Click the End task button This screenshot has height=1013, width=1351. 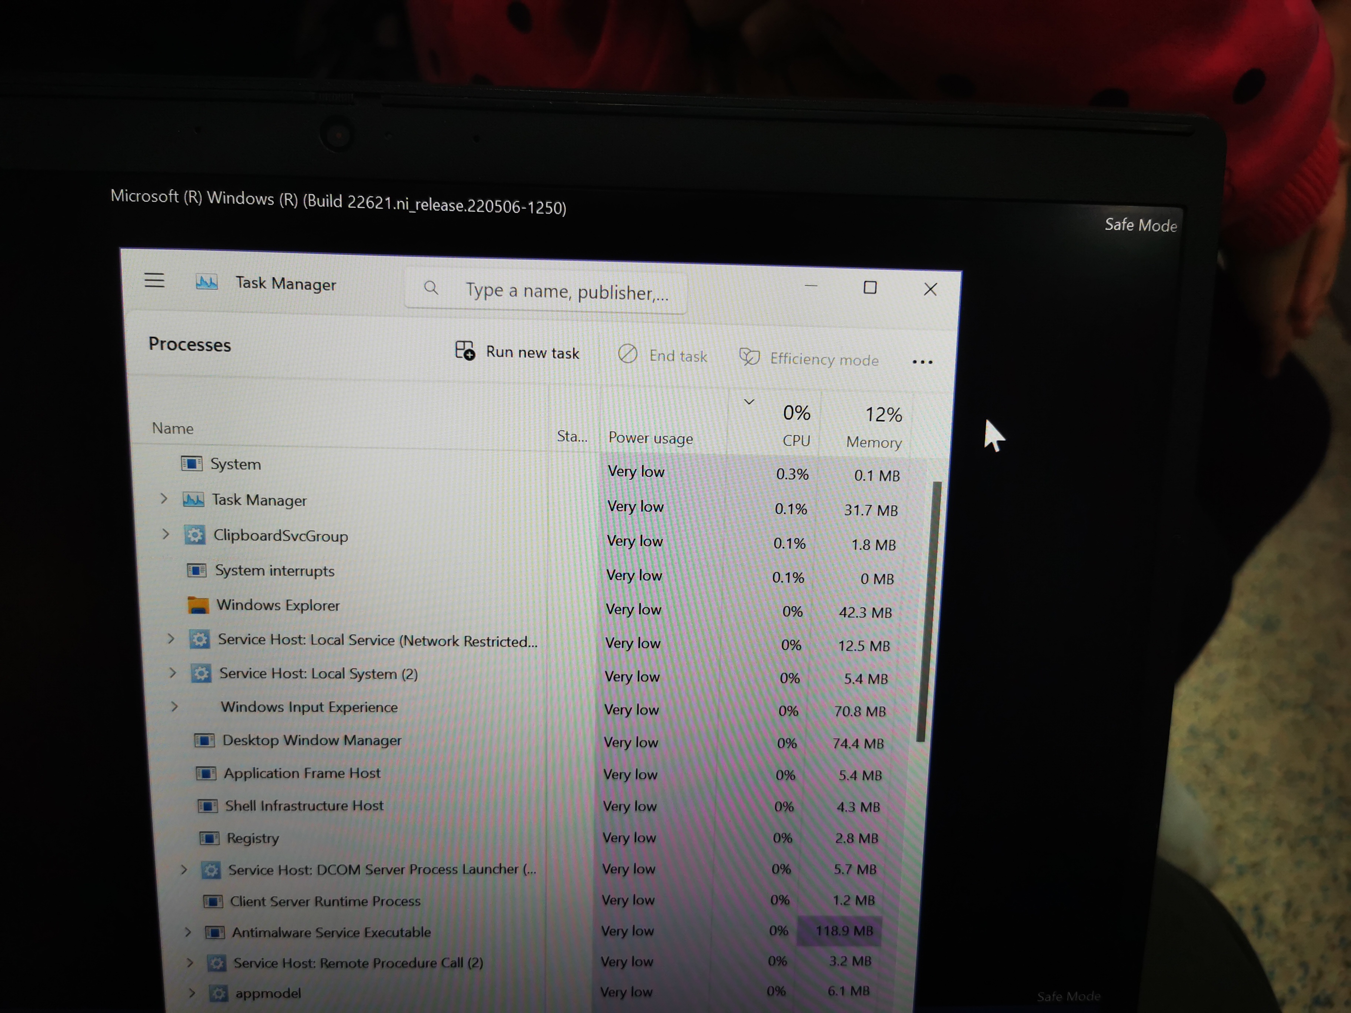663,355
